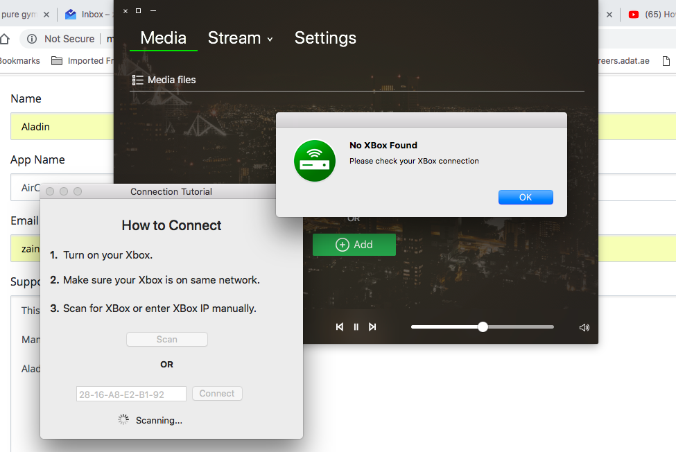Open the careers.adat.ae bookmark

pyautogui.click(x=624, y=61)
